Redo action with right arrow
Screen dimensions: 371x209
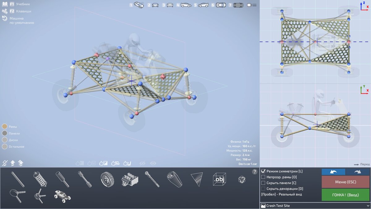click(358, 172)
